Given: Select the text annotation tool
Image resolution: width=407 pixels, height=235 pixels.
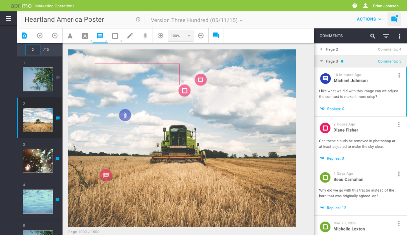Looking at the screenshot, I should click(x=85, y=36).
